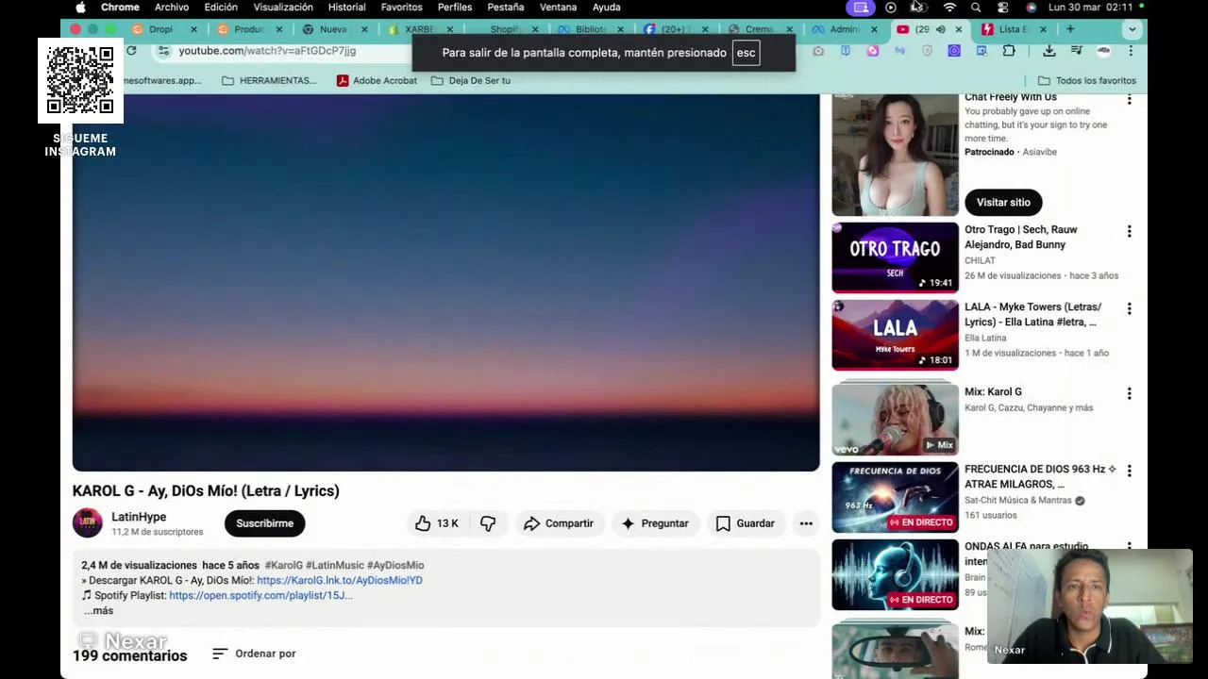The height and width of the screenshot is (679, 1208).
Task: Click the youtube.com address bar
Action: coord(267,51)
